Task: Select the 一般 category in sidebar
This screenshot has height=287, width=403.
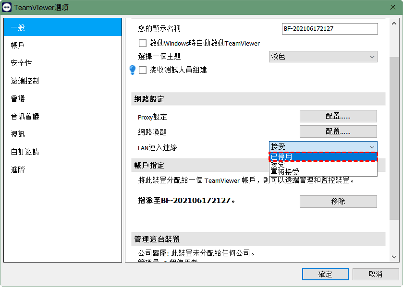Action: click(63, 27)
